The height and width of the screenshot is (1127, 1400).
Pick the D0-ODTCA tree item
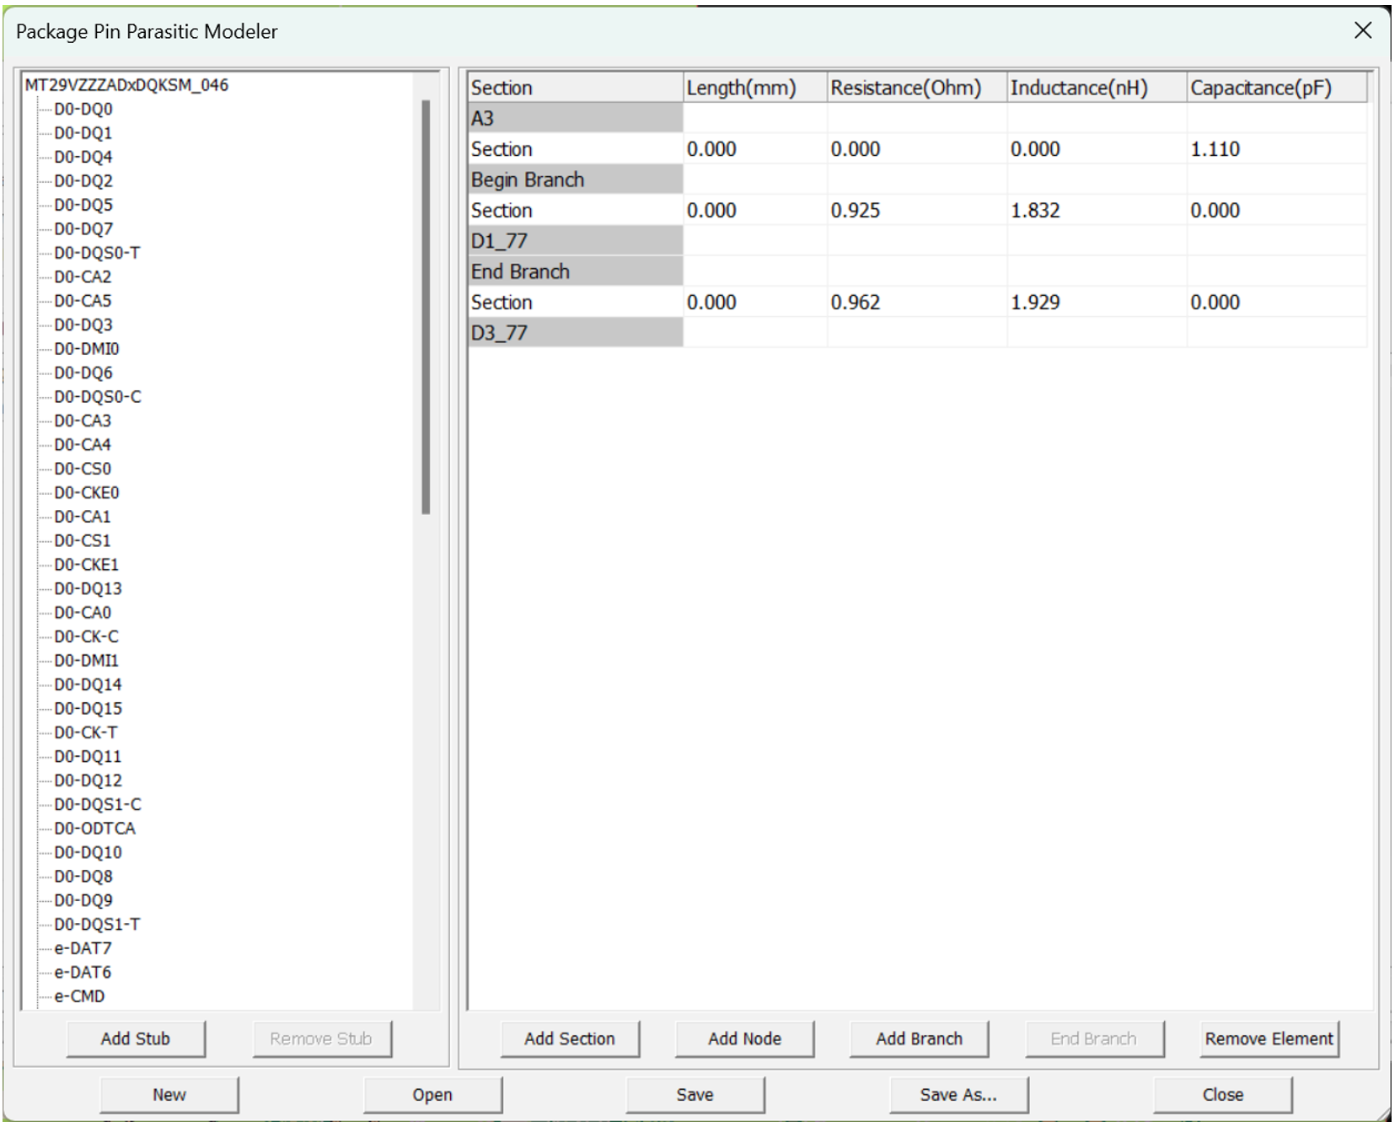[x=94, y=829]
